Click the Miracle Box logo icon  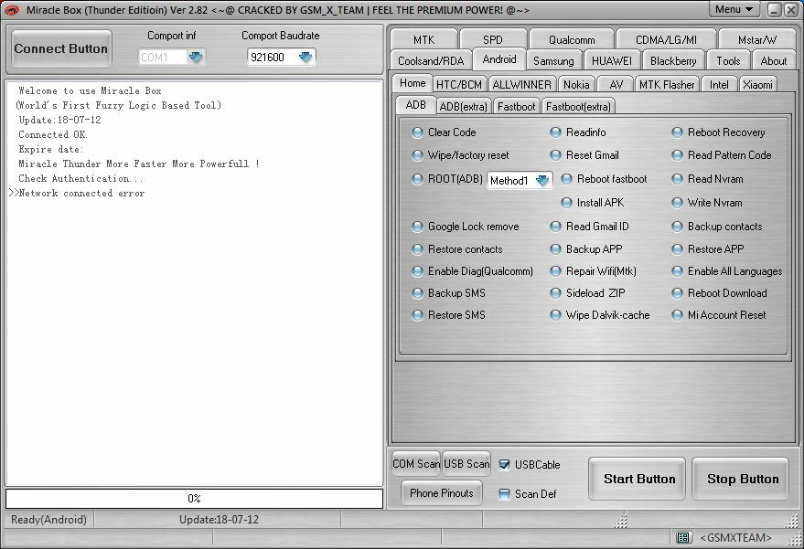click(x=12, y=10)
